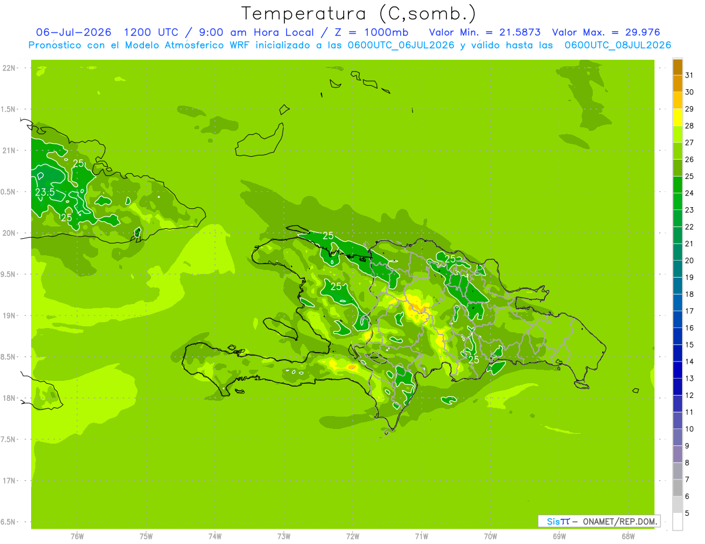Click the 'Temperatura (C,somb.)' map title
This screenshot has height=544, width=705.
click(x=358, y=13)
